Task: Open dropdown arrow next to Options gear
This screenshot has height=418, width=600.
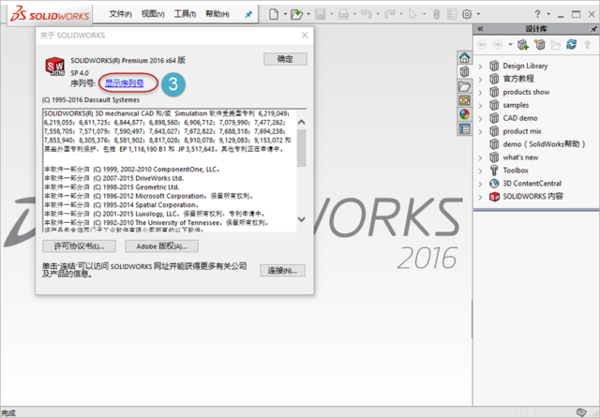Action: tap(478, 14)
